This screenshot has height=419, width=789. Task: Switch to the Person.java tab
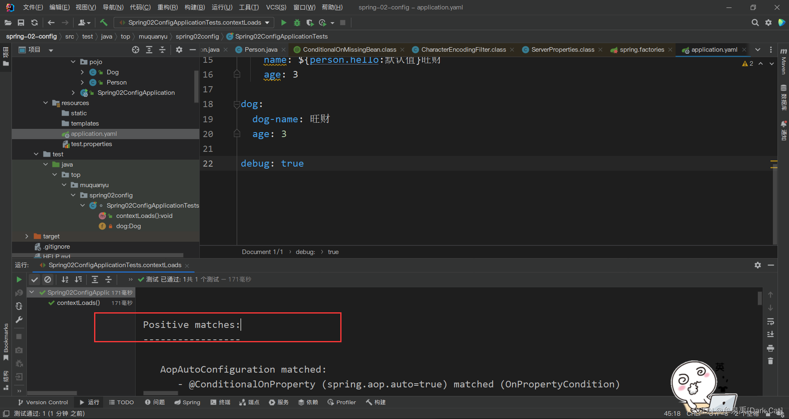tap(261, 50)
